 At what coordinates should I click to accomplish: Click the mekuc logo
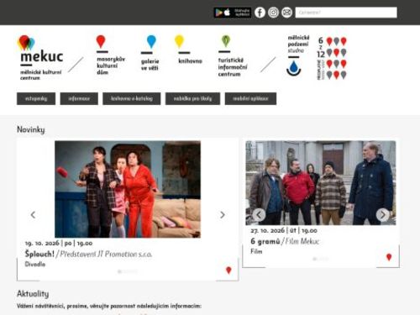click(x=41, y=58)
